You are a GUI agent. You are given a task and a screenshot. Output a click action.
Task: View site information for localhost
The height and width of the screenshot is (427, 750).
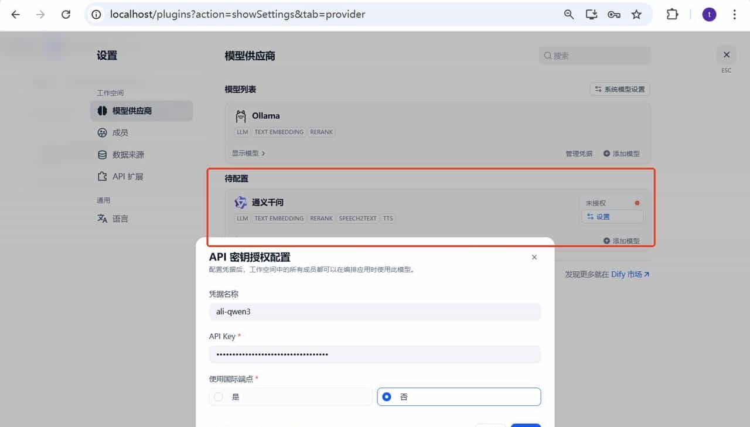pos(97,15)
